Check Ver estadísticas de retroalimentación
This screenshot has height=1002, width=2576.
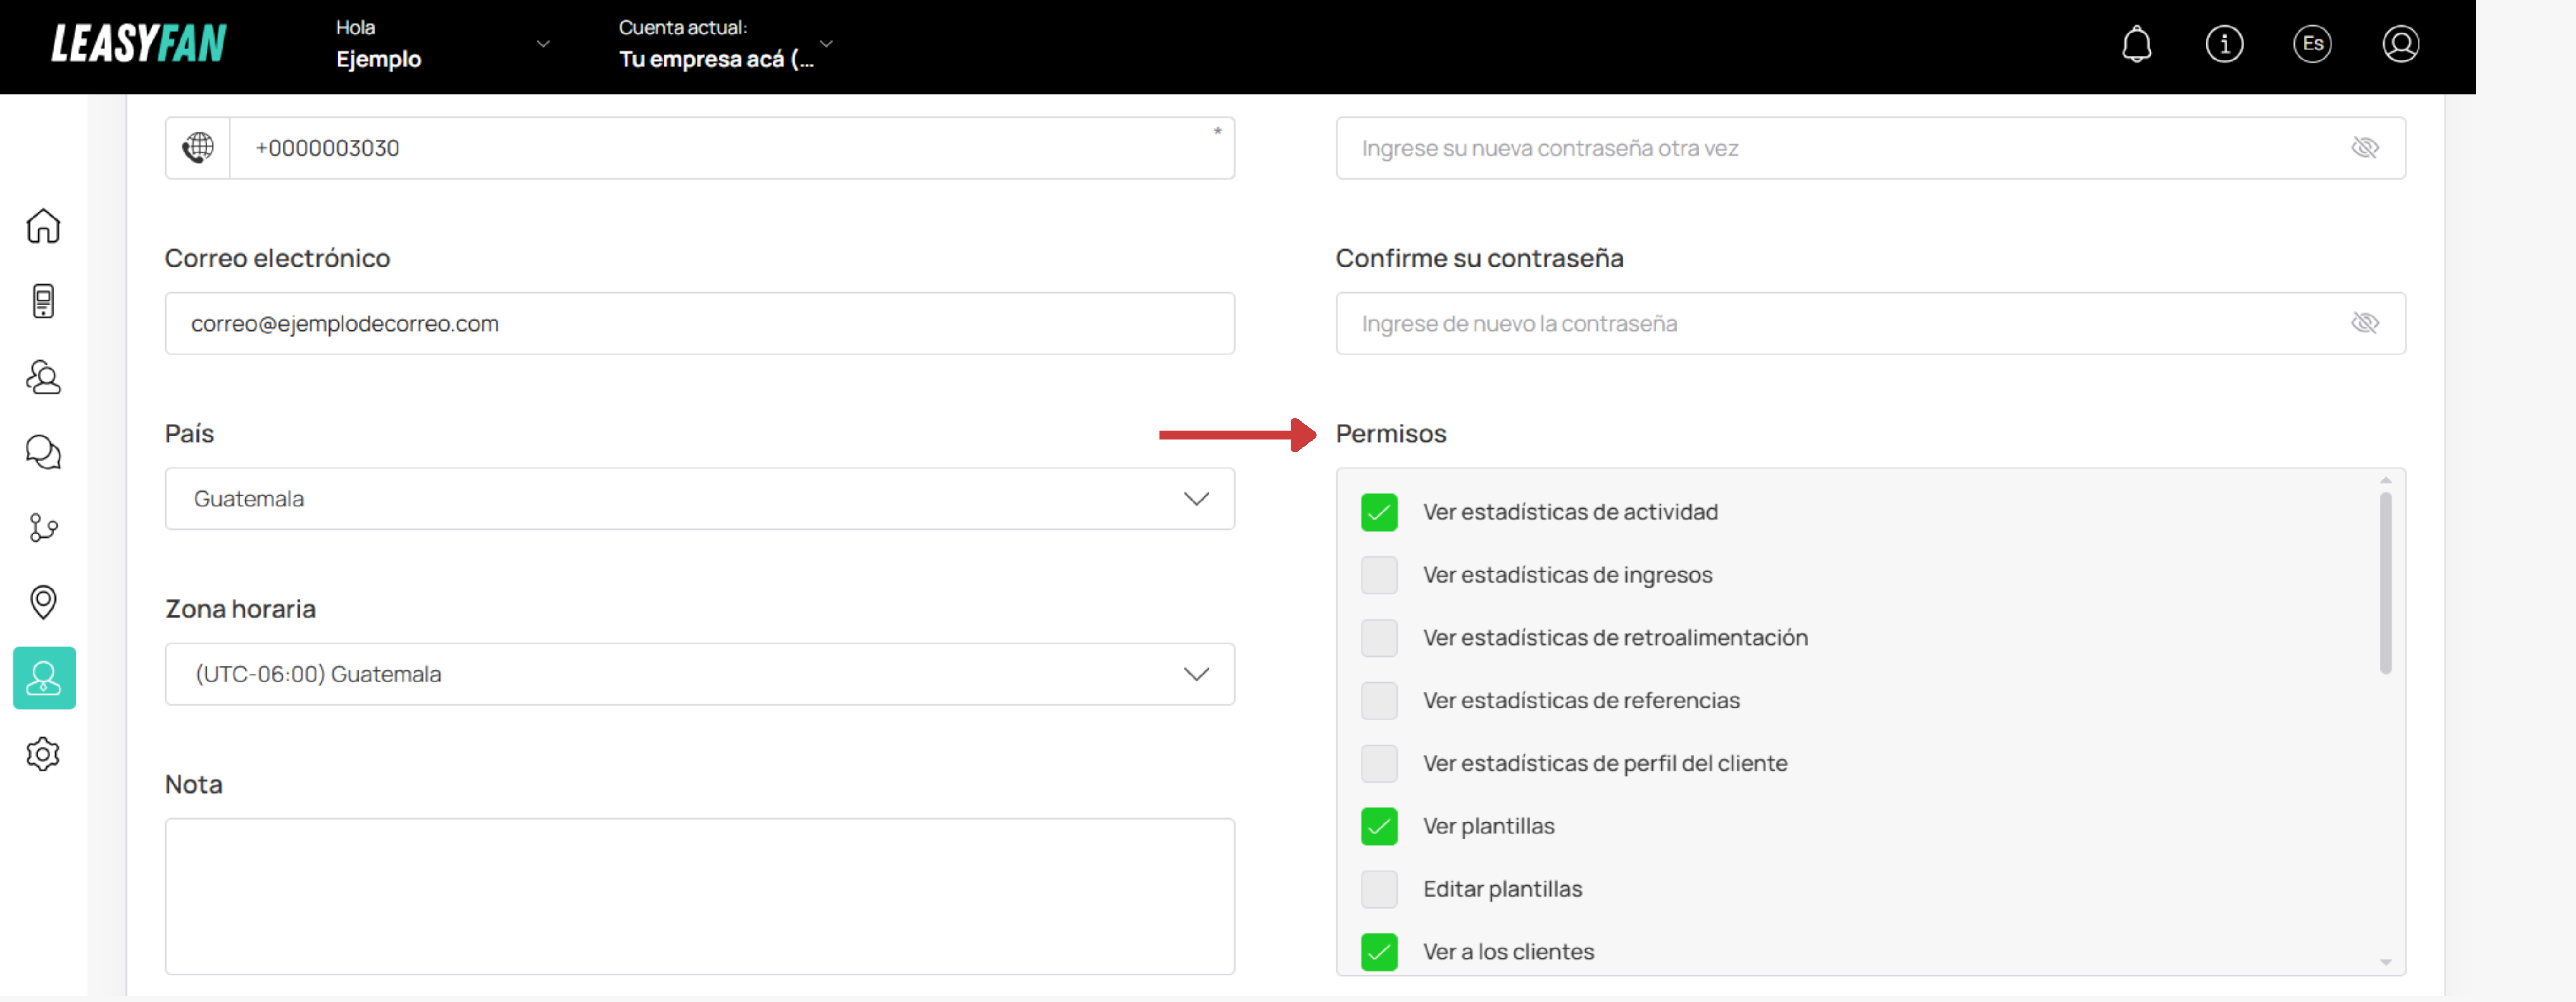[x=1379, y=638]
